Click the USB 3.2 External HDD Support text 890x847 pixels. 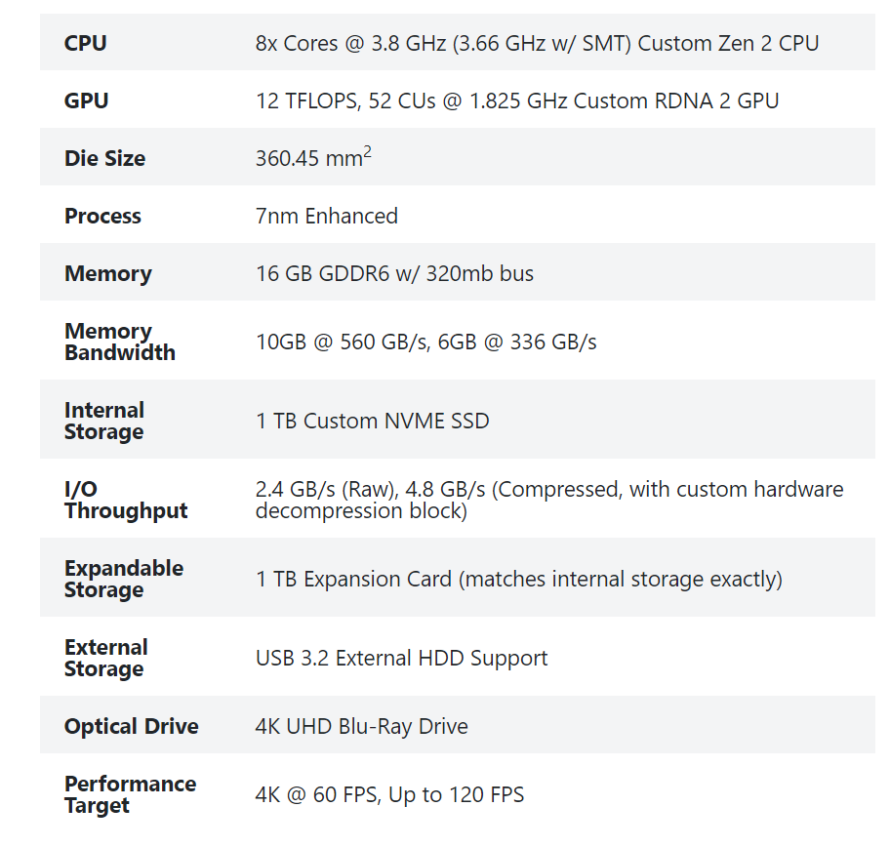(x=401, y=658)
